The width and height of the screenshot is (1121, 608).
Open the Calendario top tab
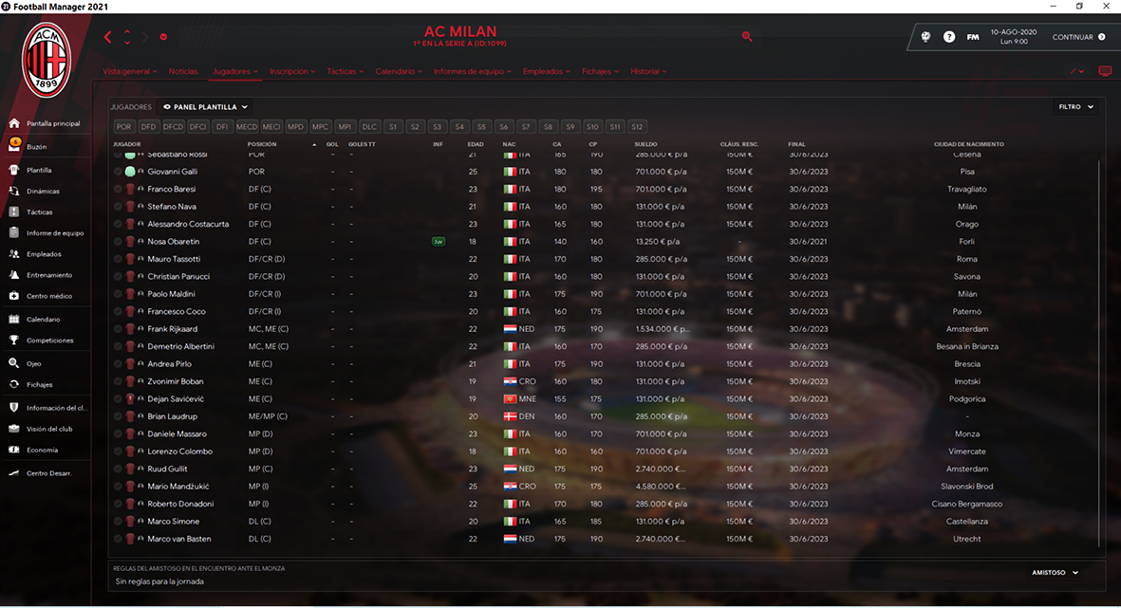coord(399,71)
